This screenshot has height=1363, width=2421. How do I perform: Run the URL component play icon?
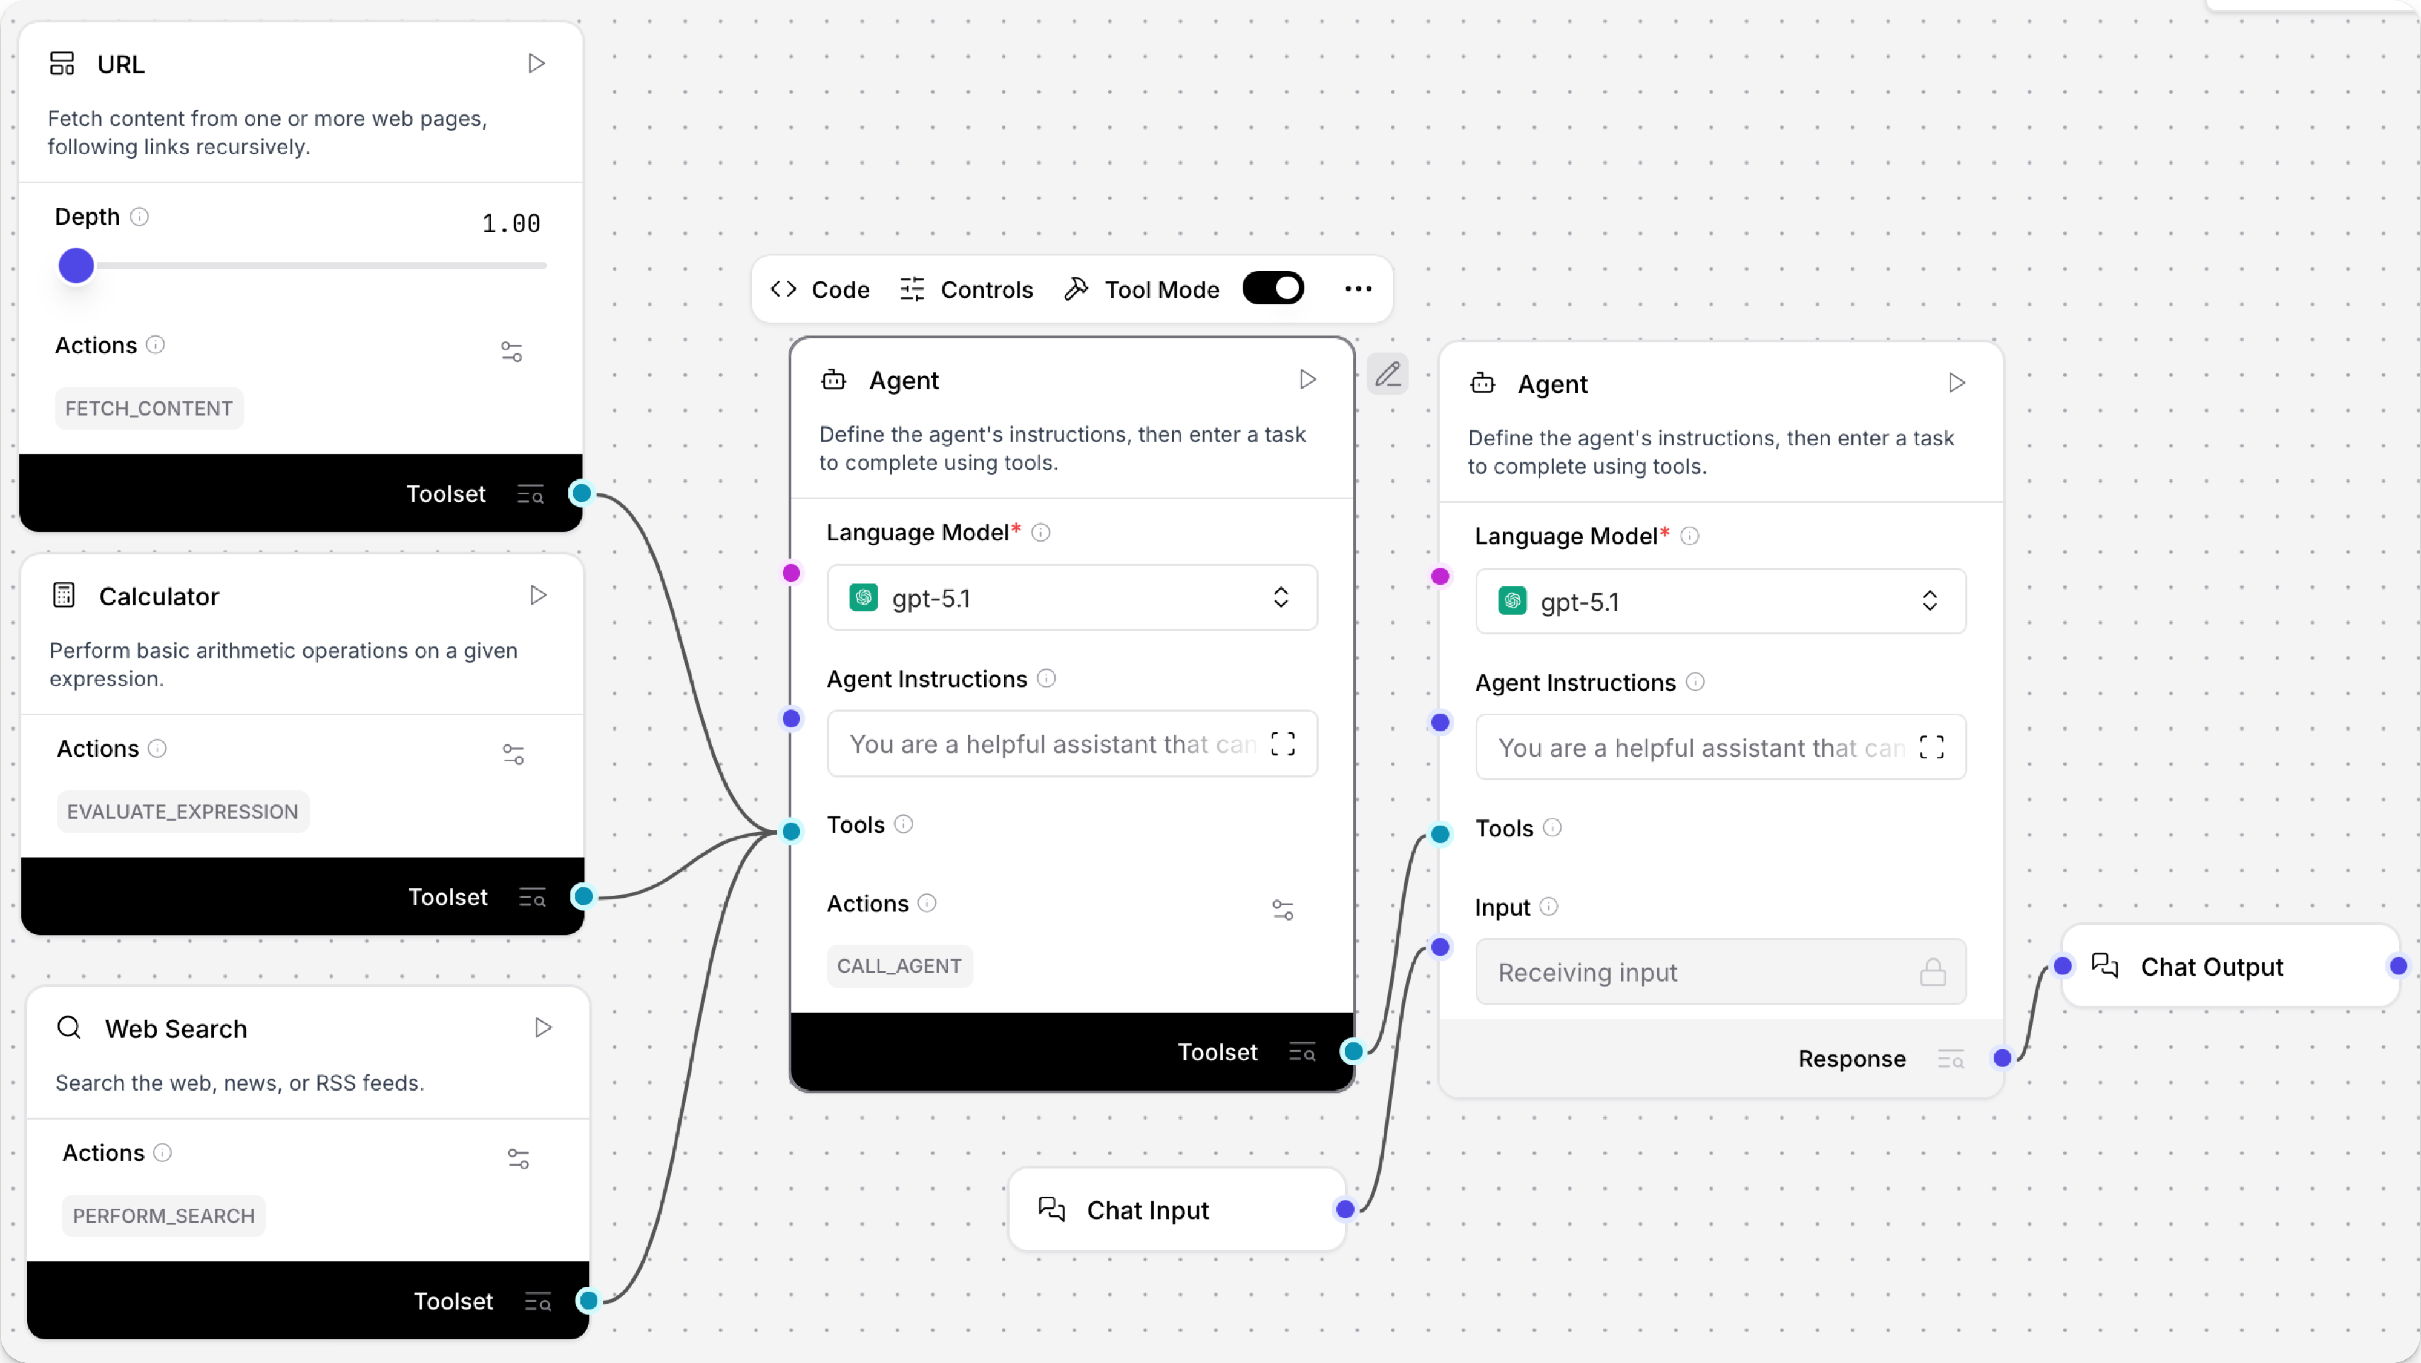pos(536,64)
